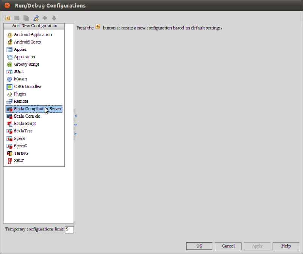Click the Add New Configuration plus toolbar icon

(8, 18)
